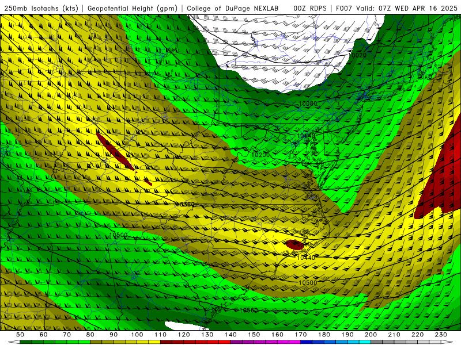This screenshot has height=345, width=461.
Task: Click the 190 kt color bar label
Action: pos(347,335)
